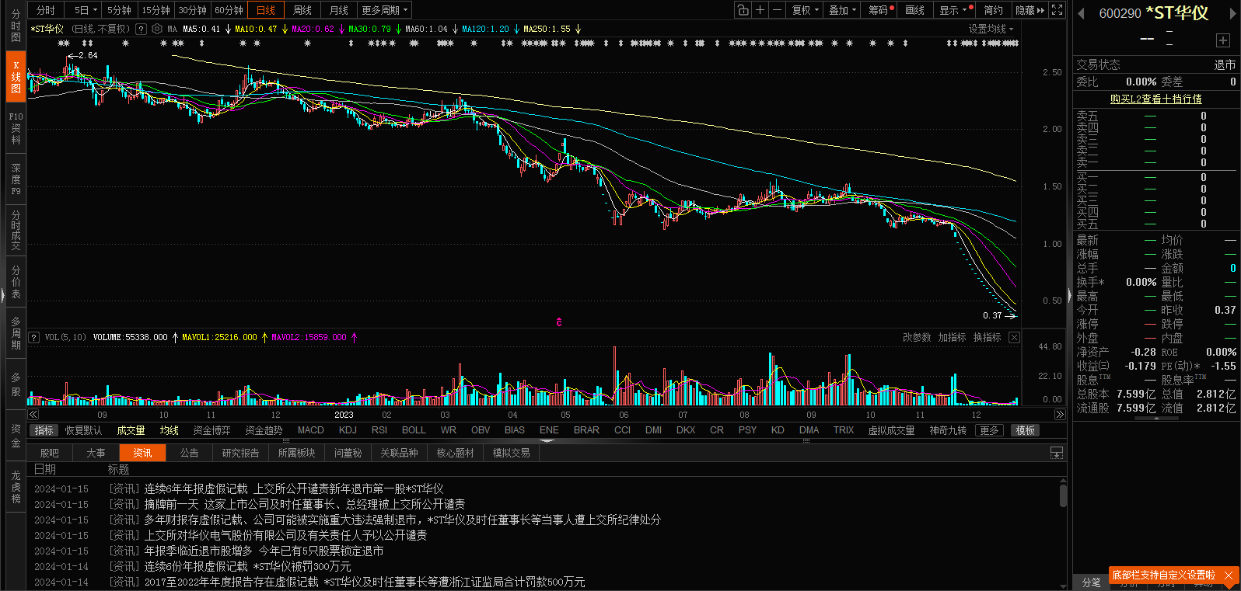Click 购买L2查看十档行情 link
The width and height of the screenshot is (1241, 591).
click(1155, 99)
